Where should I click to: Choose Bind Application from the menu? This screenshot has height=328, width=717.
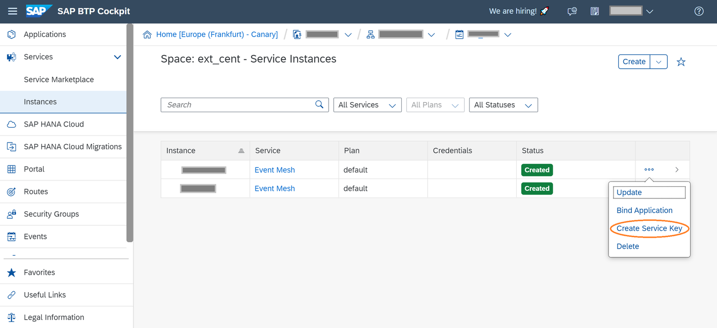tap(644, 210)
